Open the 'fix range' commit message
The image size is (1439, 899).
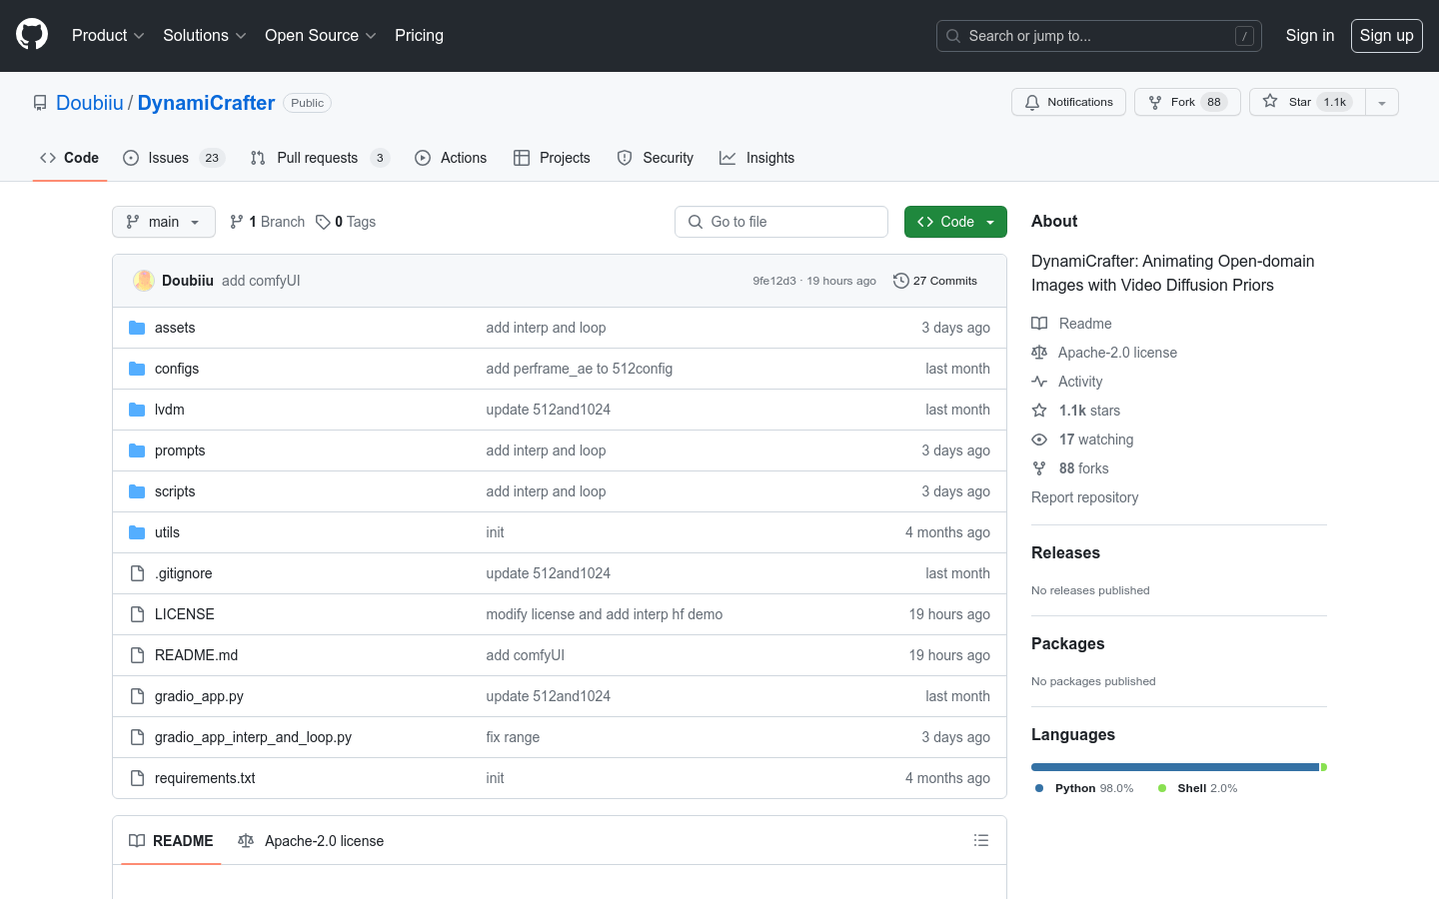click(x=513, y=737)
